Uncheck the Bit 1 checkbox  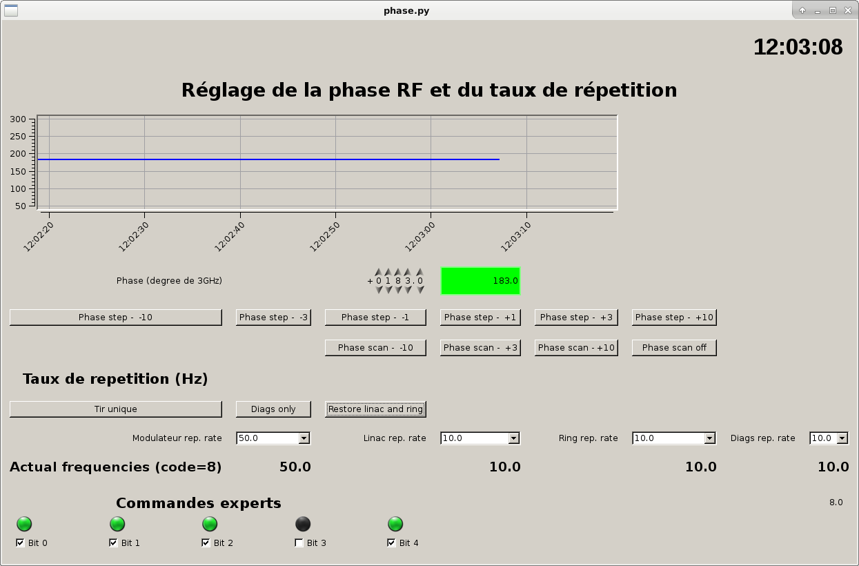(x=113, y=543)
